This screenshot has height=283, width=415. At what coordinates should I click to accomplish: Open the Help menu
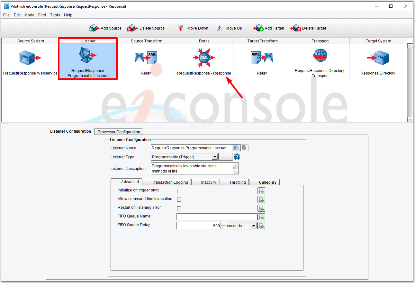[68, 15]
